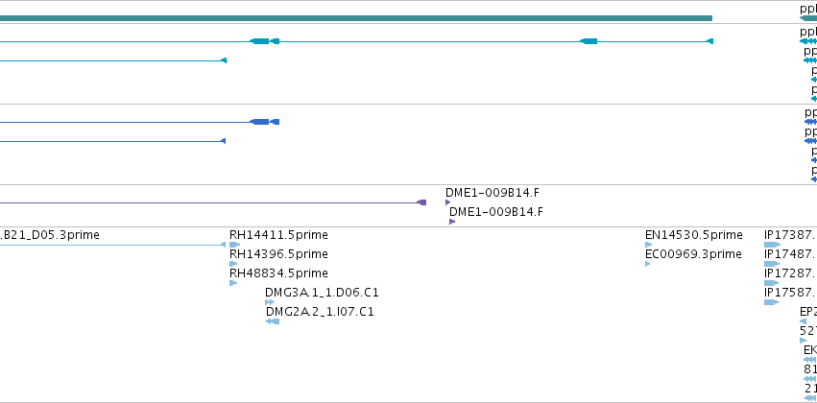Click the wide cyan transcript exon beside the small exon
The height and width of the screenshot is (403, 817).
[259, 41]
